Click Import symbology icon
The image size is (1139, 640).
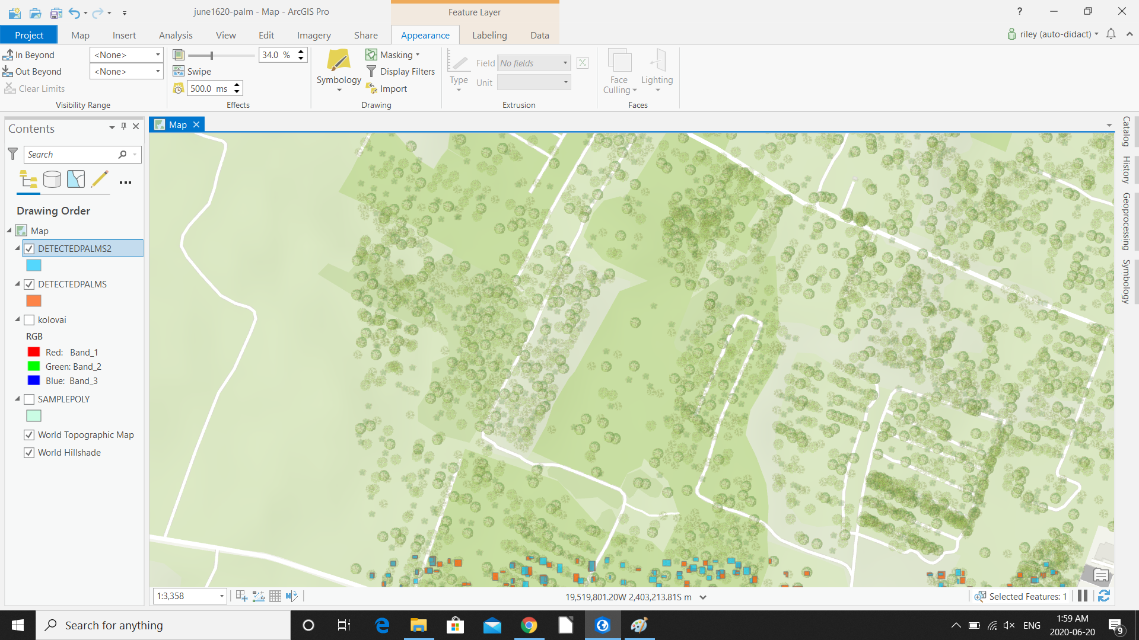coord(371,88)
